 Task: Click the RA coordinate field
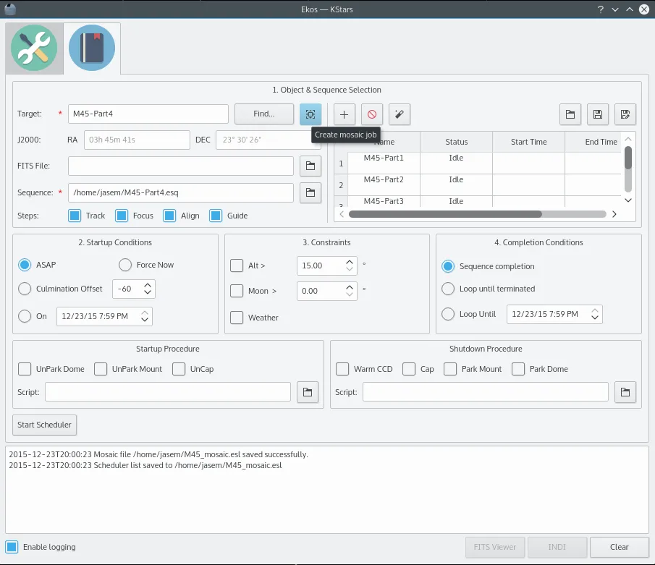137,140
